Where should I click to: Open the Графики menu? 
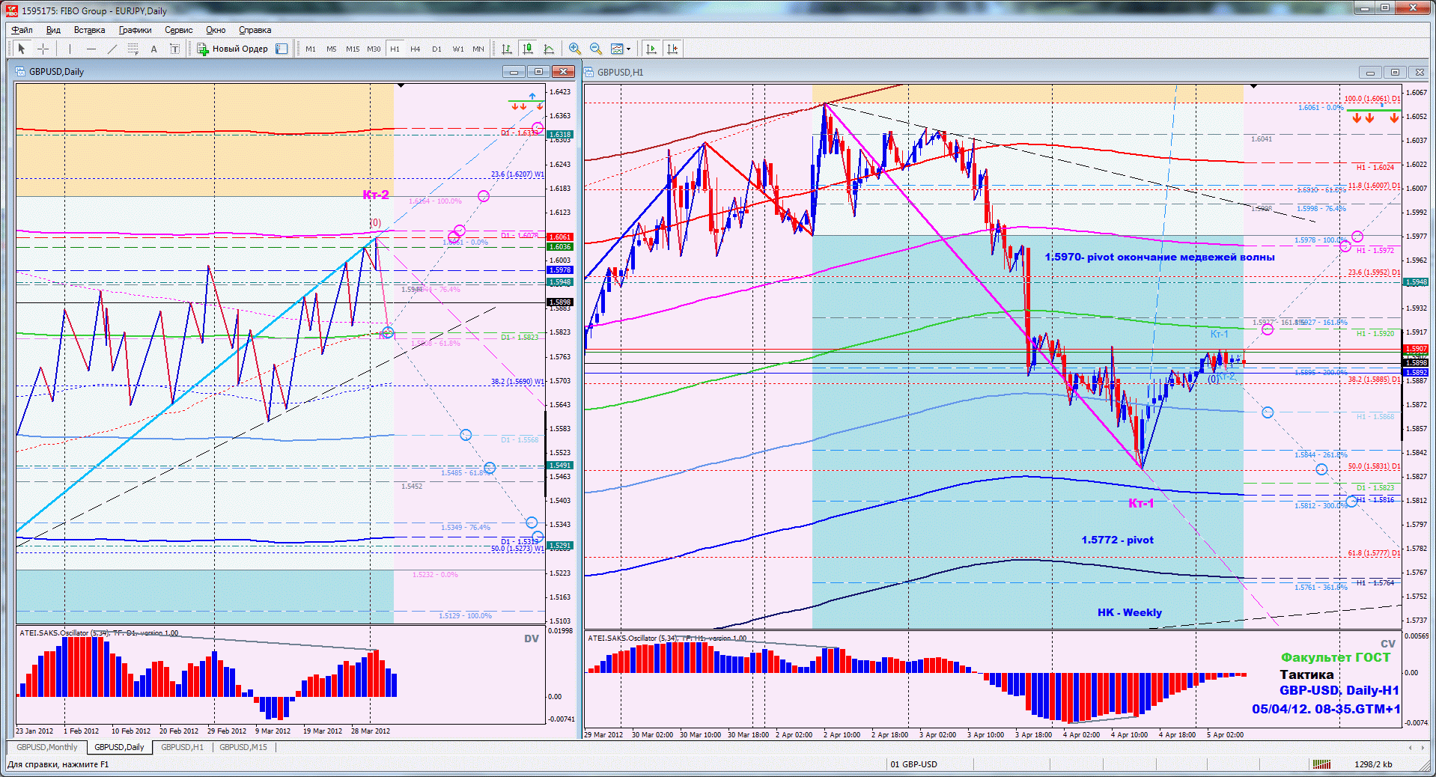[135, 30]
